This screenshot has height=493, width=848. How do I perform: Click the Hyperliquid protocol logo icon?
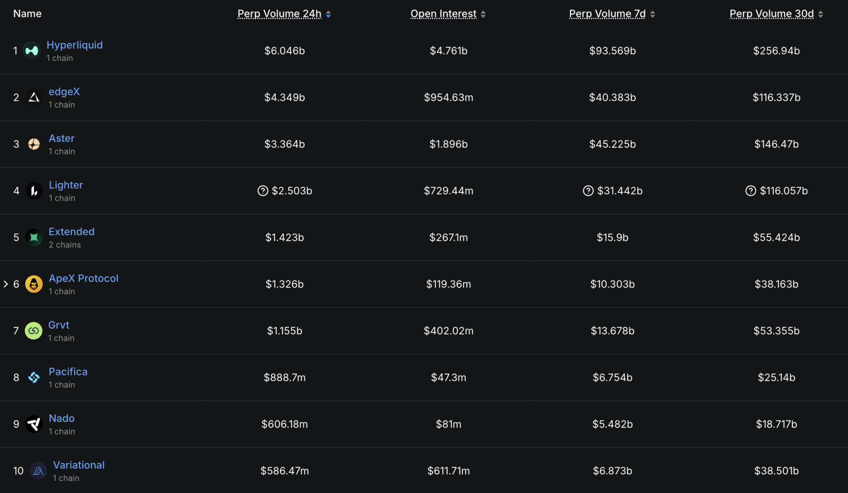31,51
